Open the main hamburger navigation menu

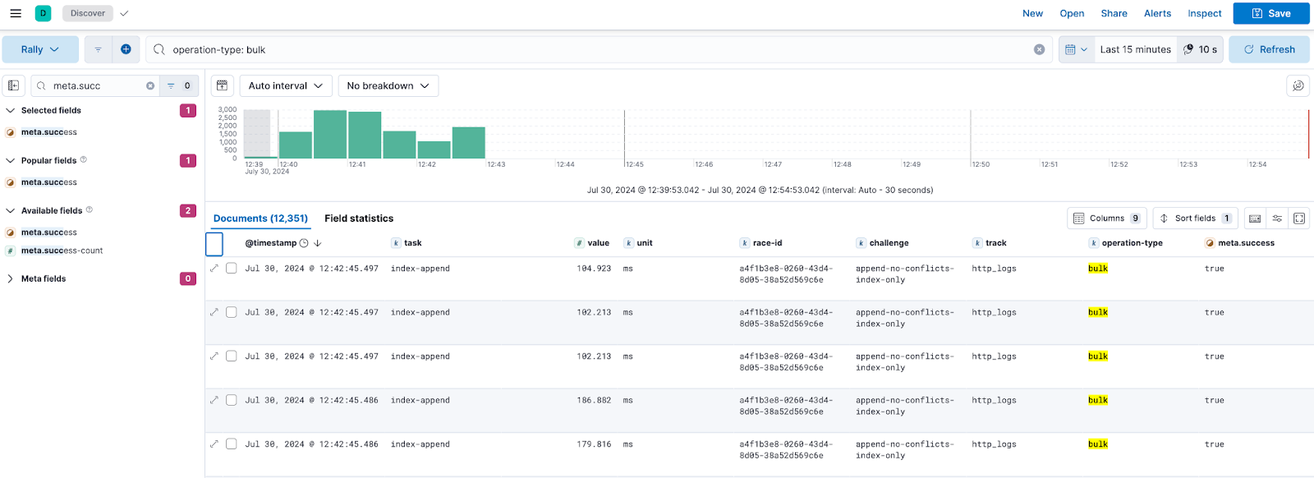click(16, 13)
